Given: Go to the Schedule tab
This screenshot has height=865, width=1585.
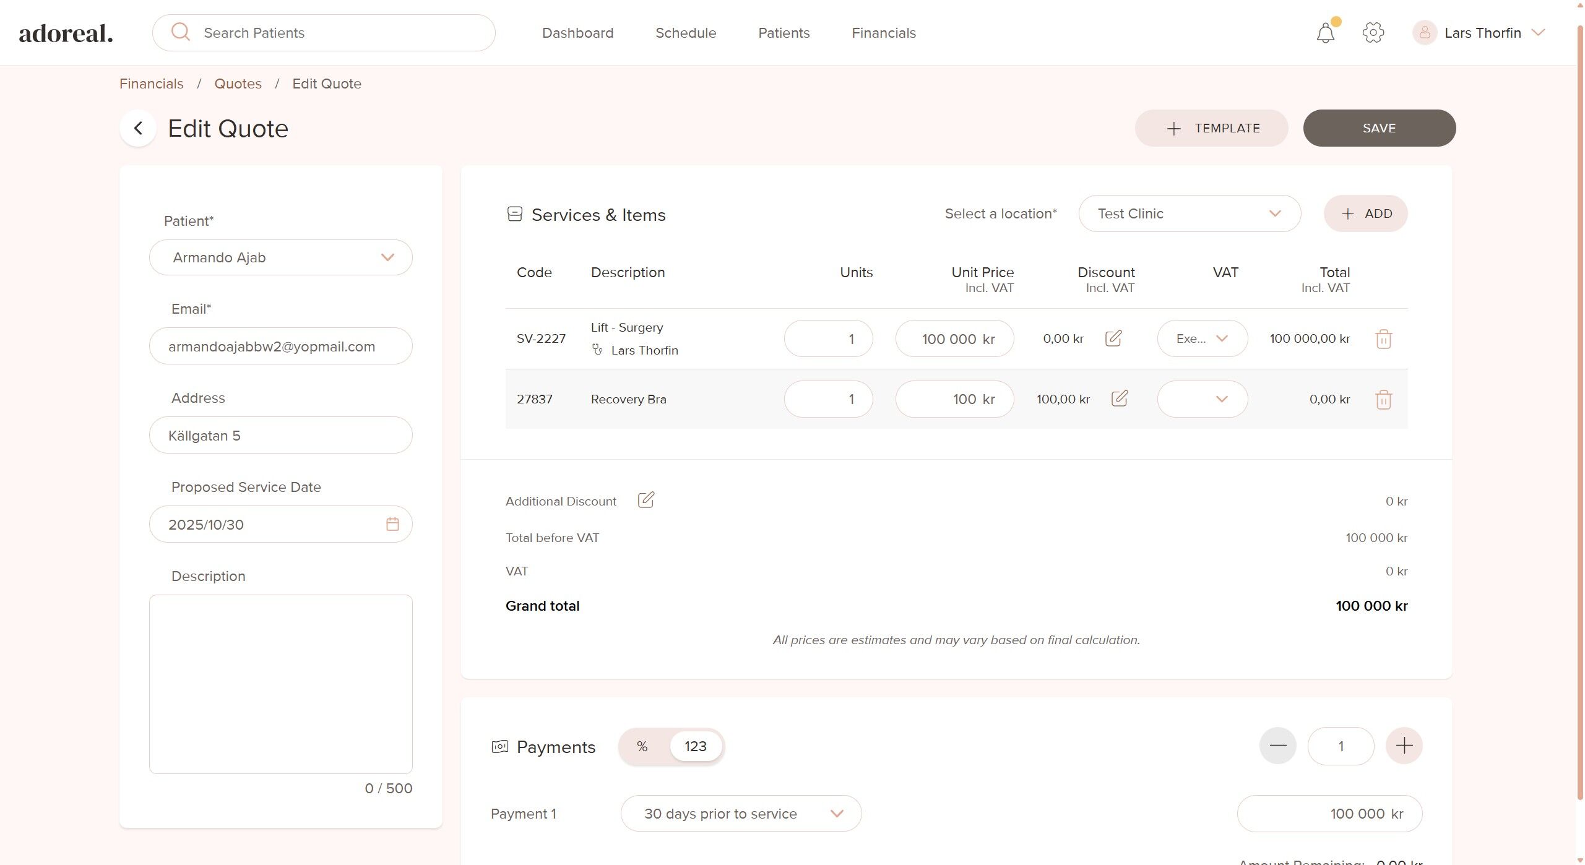Looking at the screenshot, I should coord(685,33).
